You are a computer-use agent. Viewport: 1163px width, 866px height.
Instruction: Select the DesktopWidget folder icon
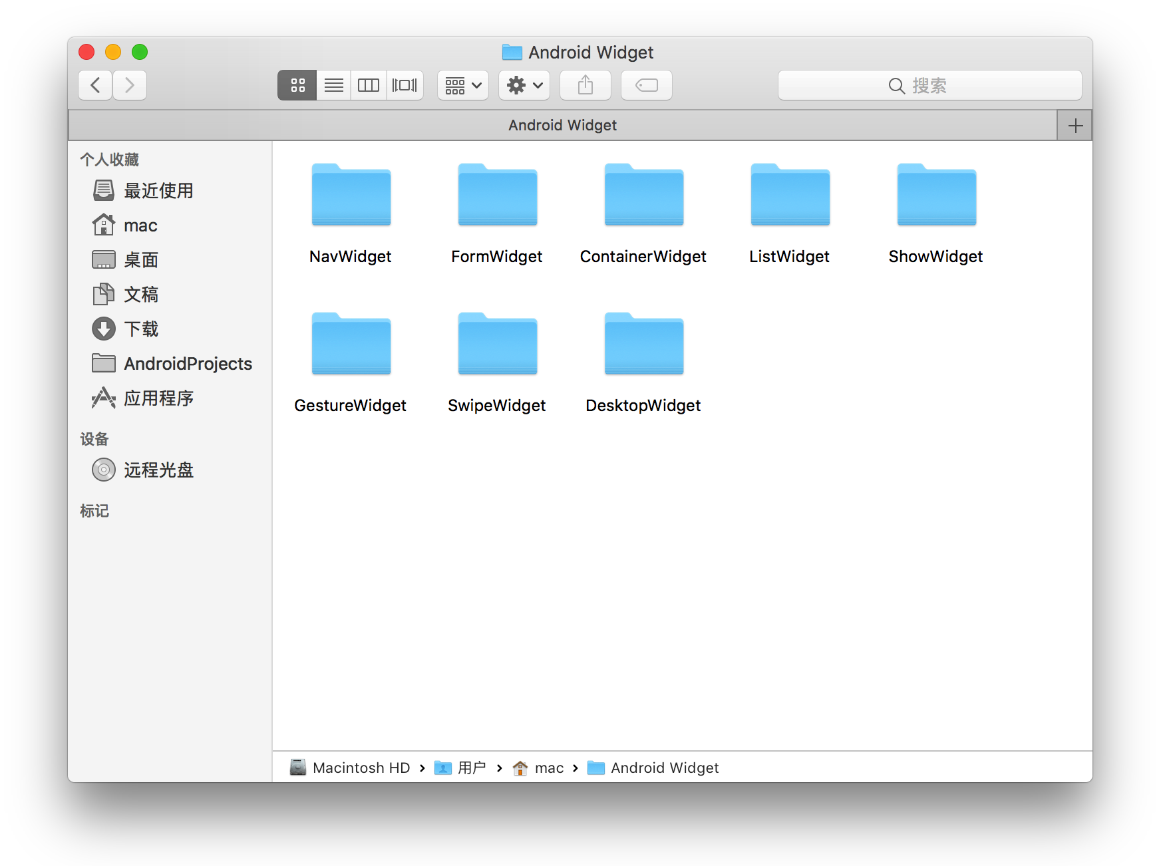pyautogui.click(x=644, y=344)
